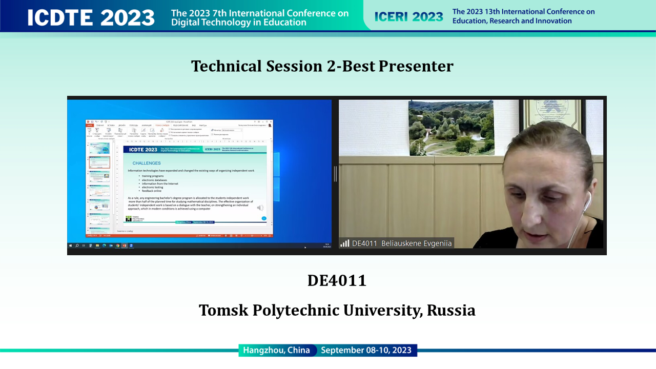
Task: Click the Save icon in quick access toolbar
Action: [x=92, y=121]
